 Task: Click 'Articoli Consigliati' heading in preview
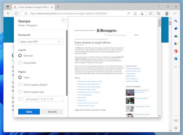point(133,87)
